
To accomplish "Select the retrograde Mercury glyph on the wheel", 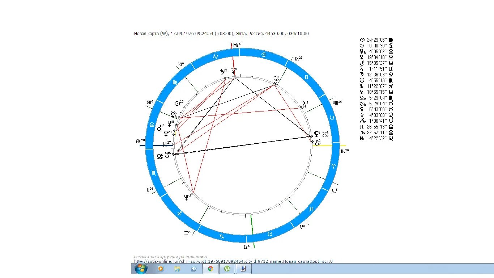I will coord(173,115).
